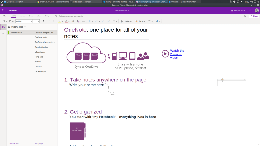Expand the Styles dropdown arrow
The height and width of the screenshot is (146, 260).
click(131, 21)
